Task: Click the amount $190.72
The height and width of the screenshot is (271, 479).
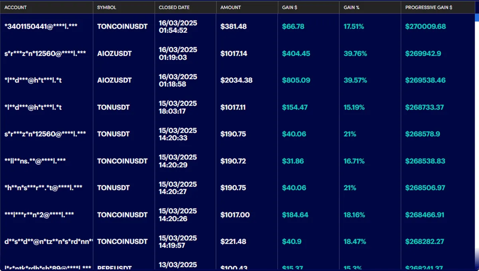Action: [233, 161]
